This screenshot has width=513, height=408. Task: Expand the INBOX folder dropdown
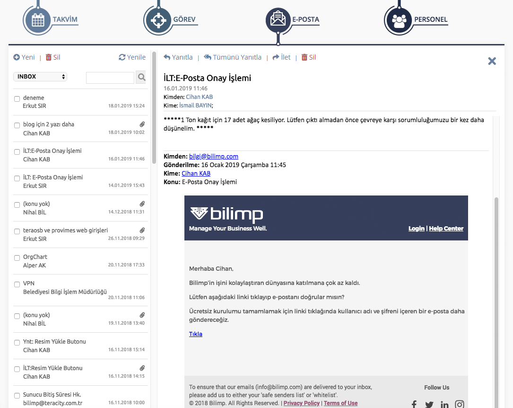40,77
